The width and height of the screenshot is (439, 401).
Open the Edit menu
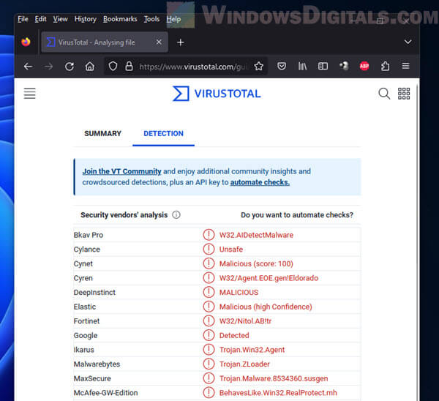click(x=40, y=19)
